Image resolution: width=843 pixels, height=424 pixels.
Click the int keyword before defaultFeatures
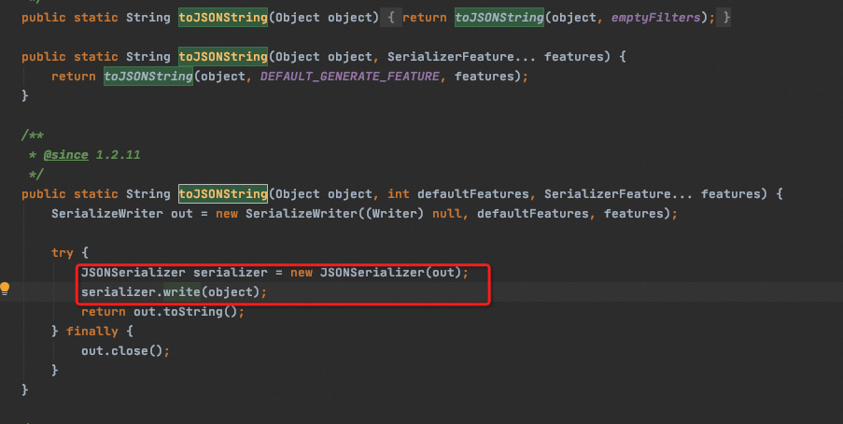coord(399,194)
